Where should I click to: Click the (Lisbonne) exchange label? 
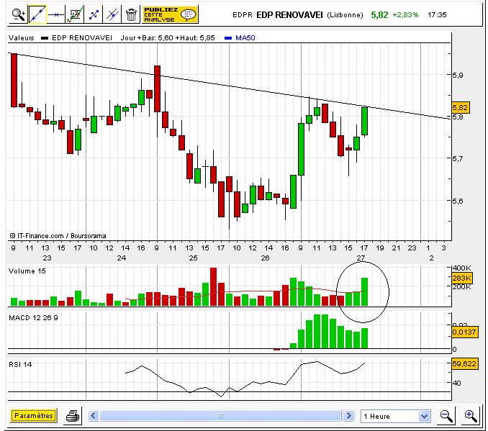point(345,15)
